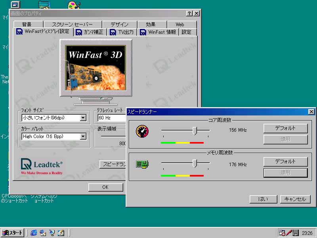This screenshot has height=238, width=317.
Task: Open the TV出力 tab
Action: [122, 32]
